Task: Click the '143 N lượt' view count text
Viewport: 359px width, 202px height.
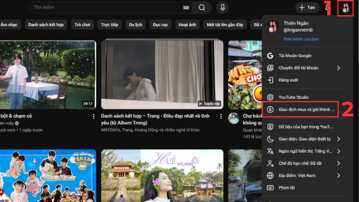Action: point(252,136)
